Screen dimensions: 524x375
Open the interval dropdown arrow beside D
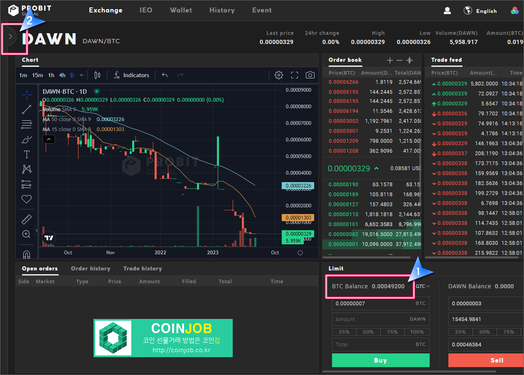pos(81,75)
